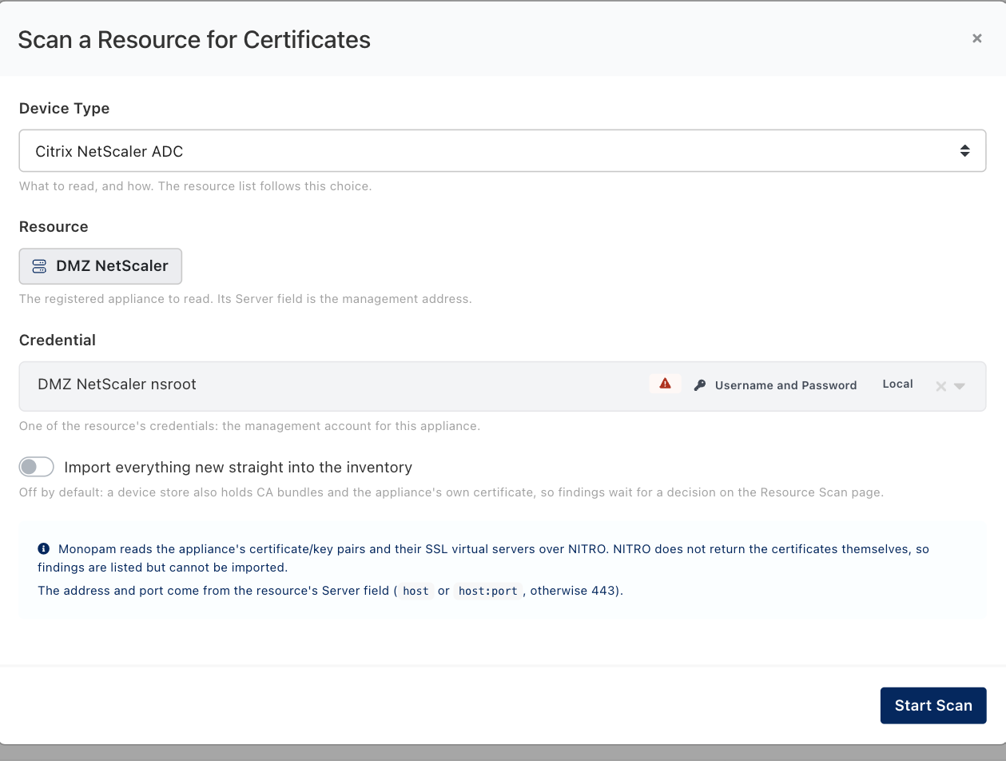The image size is (1006, 761).
Task: Click the DMZ NetScaler nsroot credential field
Action: click(x=502, y=386)
